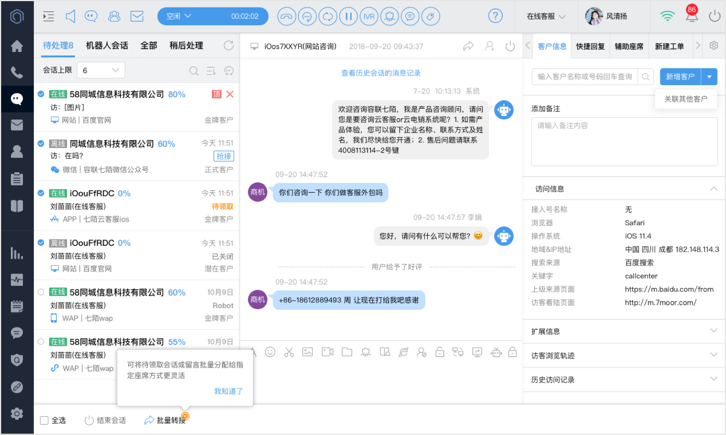
Task: Click the IVR button in call toolbar
Action: tap(369, 16)
